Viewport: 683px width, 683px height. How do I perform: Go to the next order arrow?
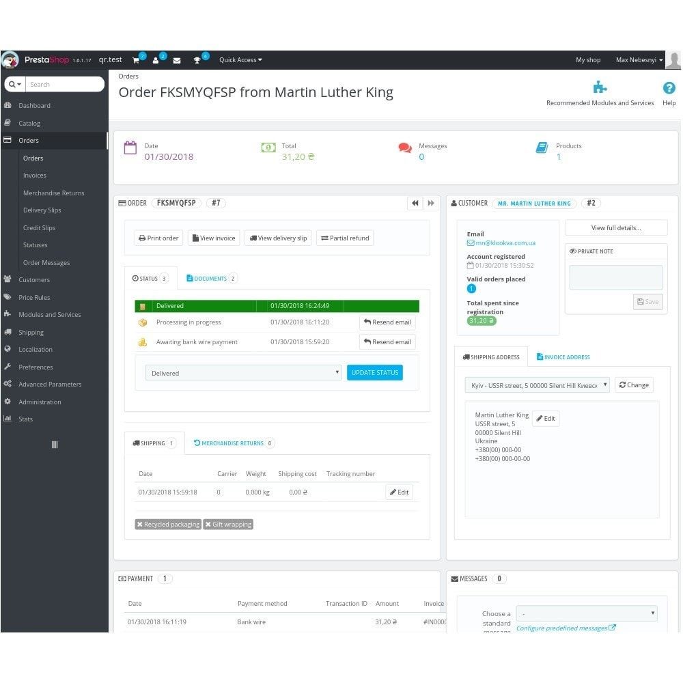point(431,203)
